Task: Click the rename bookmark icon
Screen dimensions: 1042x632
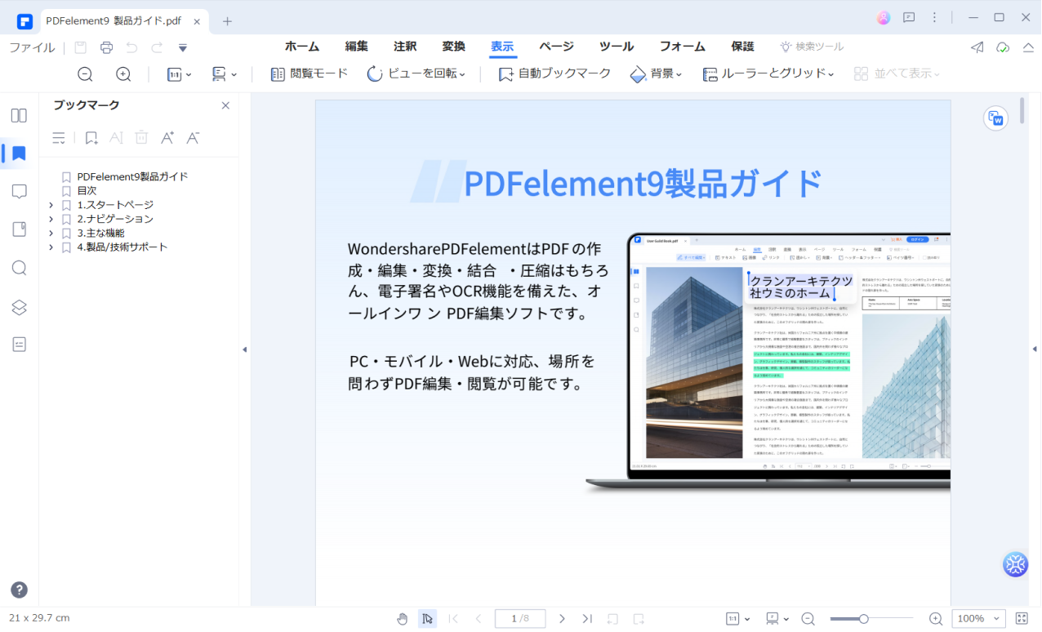Action: pos(116,138)
